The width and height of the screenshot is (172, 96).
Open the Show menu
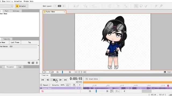click(x=3, y=1)
